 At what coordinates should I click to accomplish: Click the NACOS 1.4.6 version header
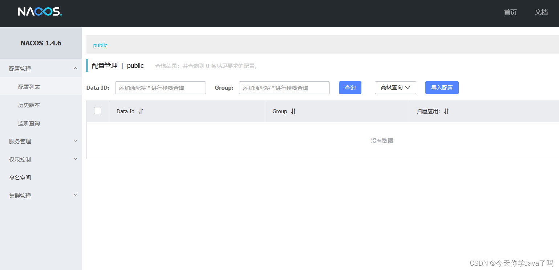[41, 43]
